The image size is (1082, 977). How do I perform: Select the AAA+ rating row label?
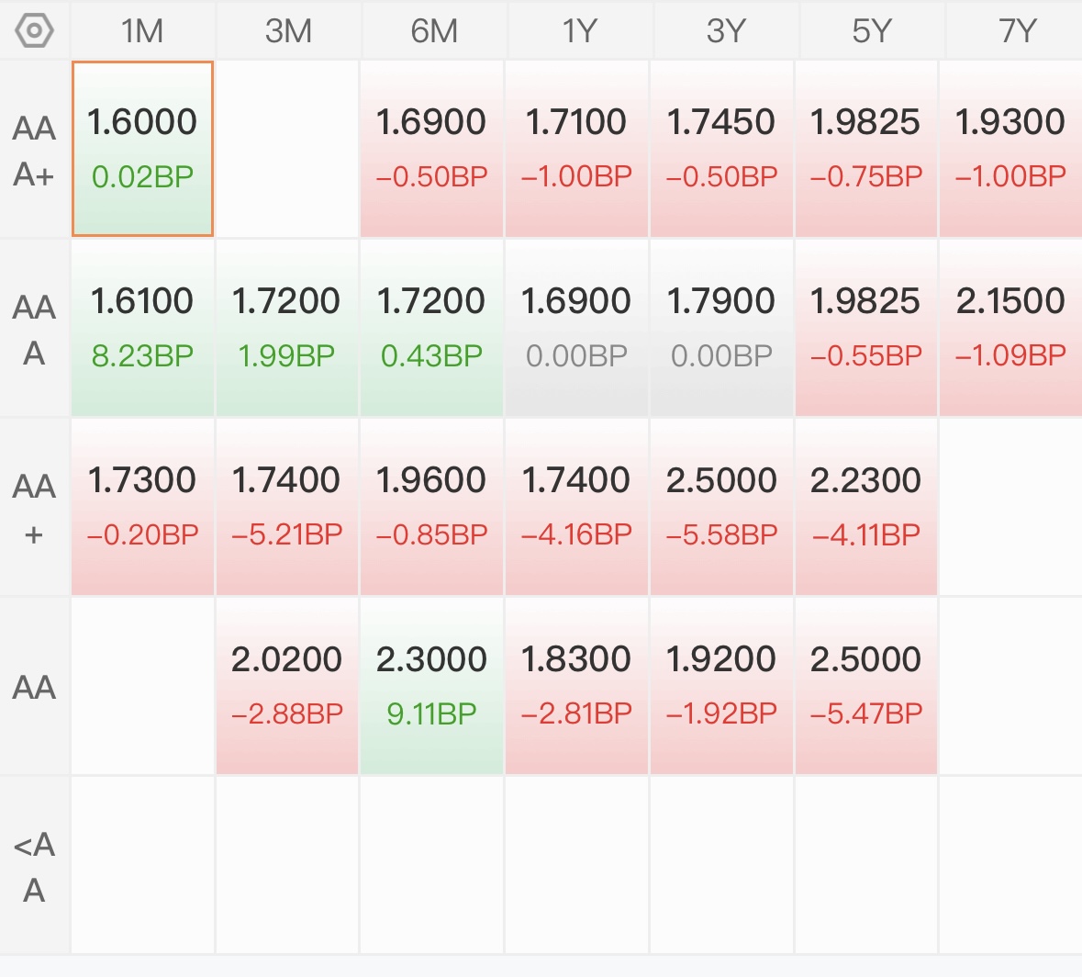click(x=35, y=151)
